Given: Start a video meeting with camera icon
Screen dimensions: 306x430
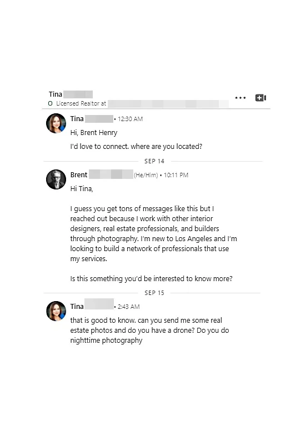Looking at the screenshot, I should 260,98.
